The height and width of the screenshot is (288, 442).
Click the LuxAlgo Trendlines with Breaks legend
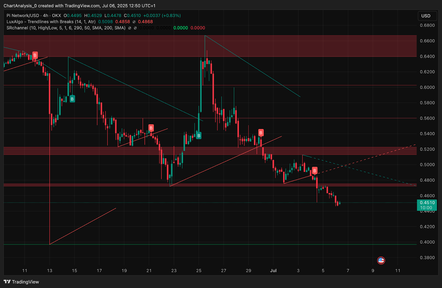tap(51, 22)
